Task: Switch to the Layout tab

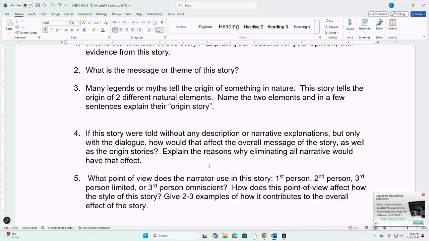Action: [x=68, y=14]
